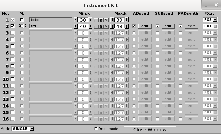
Task: Minimize the Instrument Kit window
Action: point(206,5)
